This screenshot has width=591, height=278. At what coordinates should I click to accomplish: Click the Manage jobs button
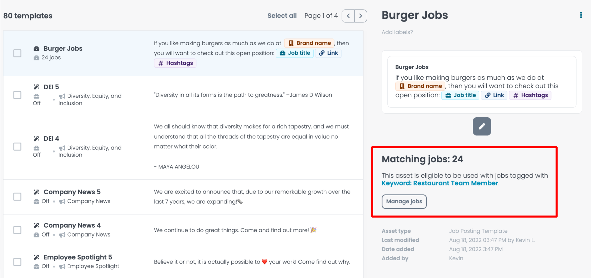click(x=404, y=201)
